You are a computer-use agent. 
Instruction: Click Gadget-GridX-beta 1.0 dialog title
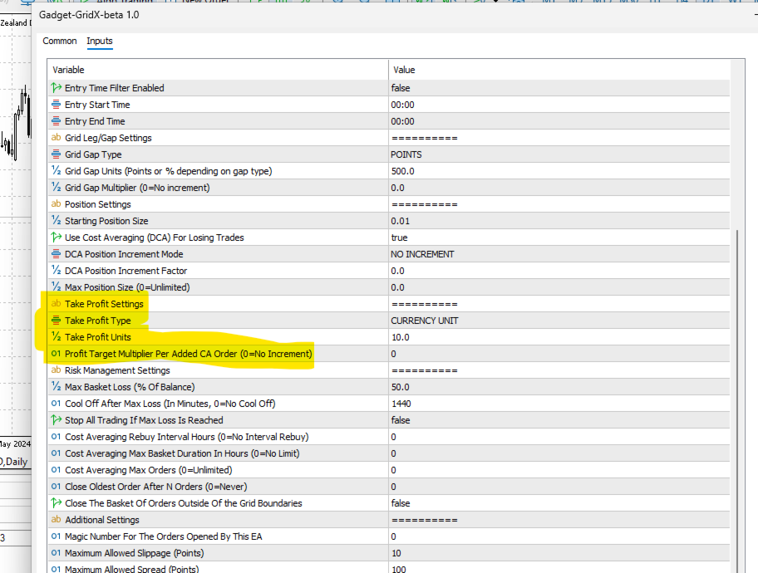pos(89,15)
